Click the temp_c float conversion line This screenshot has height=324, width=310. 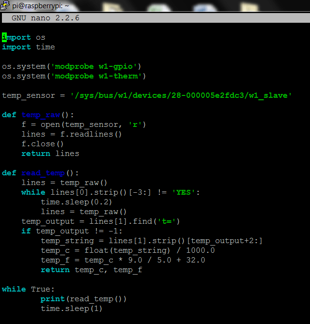pos(128,250)
